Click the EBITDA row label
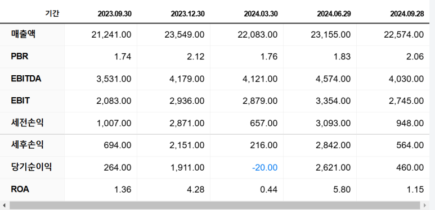Viewport: 435px width, 210px height. point(26,79)
